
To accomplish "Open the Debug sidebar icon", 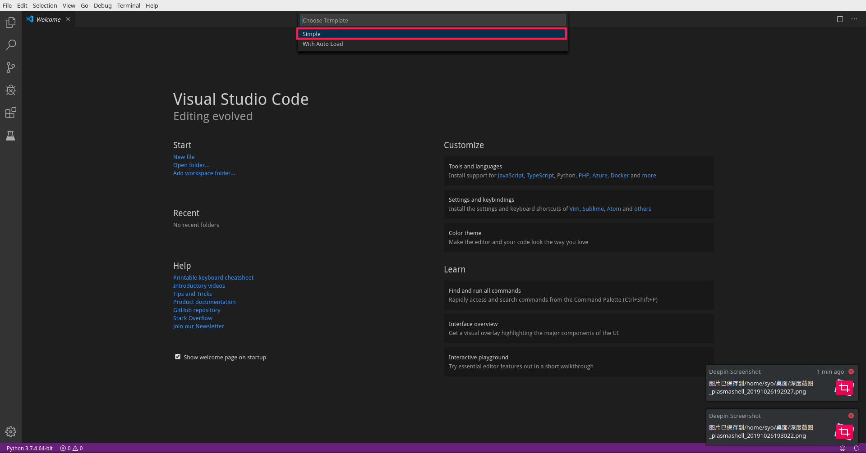I will [x=11, y=90].
